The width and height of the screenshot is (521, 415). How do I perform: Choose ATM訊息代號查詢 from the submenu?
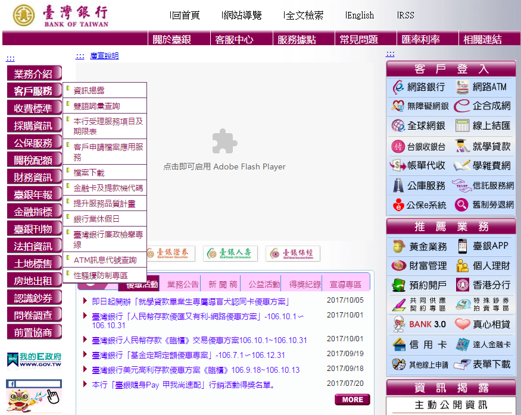click(x=105, y=260)
